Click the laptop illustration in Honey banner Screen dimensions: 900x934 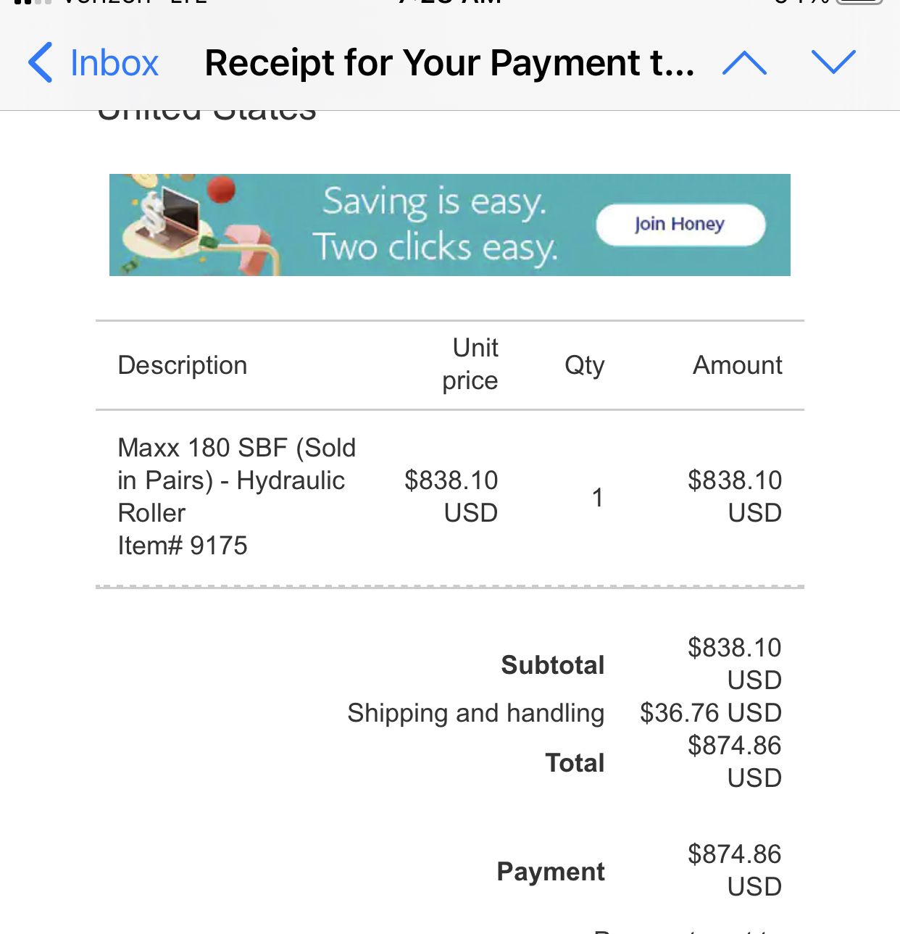point(172,214)
